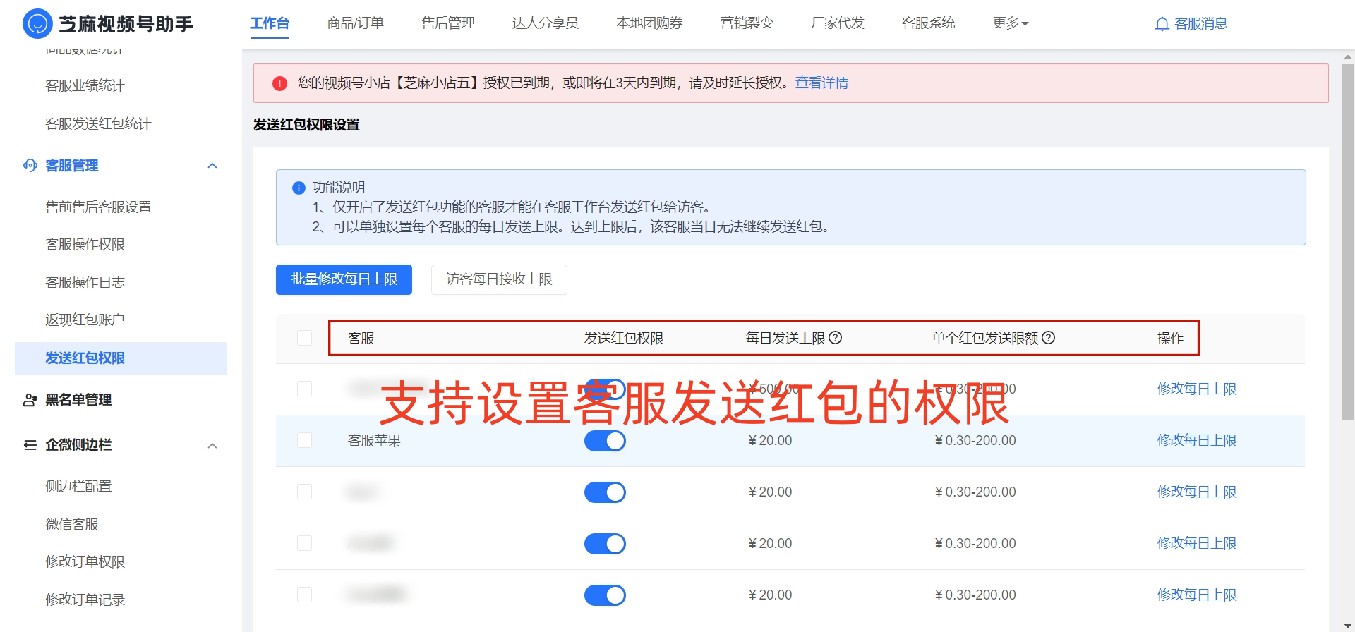Click the 客服管理 headset icon
Screen dimensions: 1355x632
(30, 165)
